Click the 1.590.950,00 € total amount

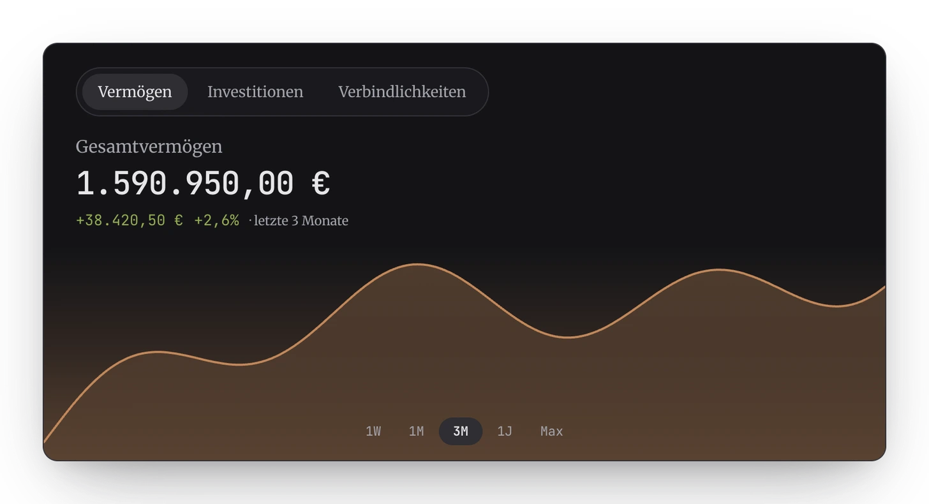(203, 184)
